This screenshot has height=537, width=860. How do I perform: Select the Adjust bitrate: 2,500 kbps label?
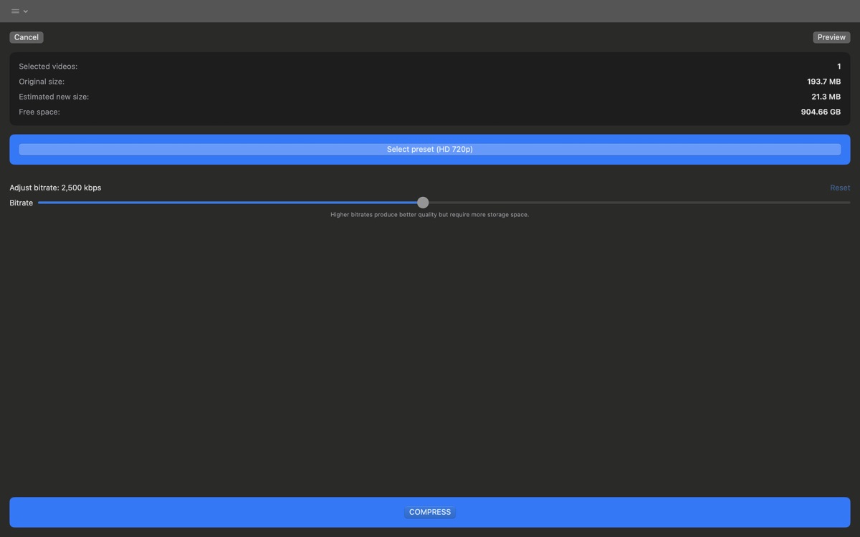point(55,187)
